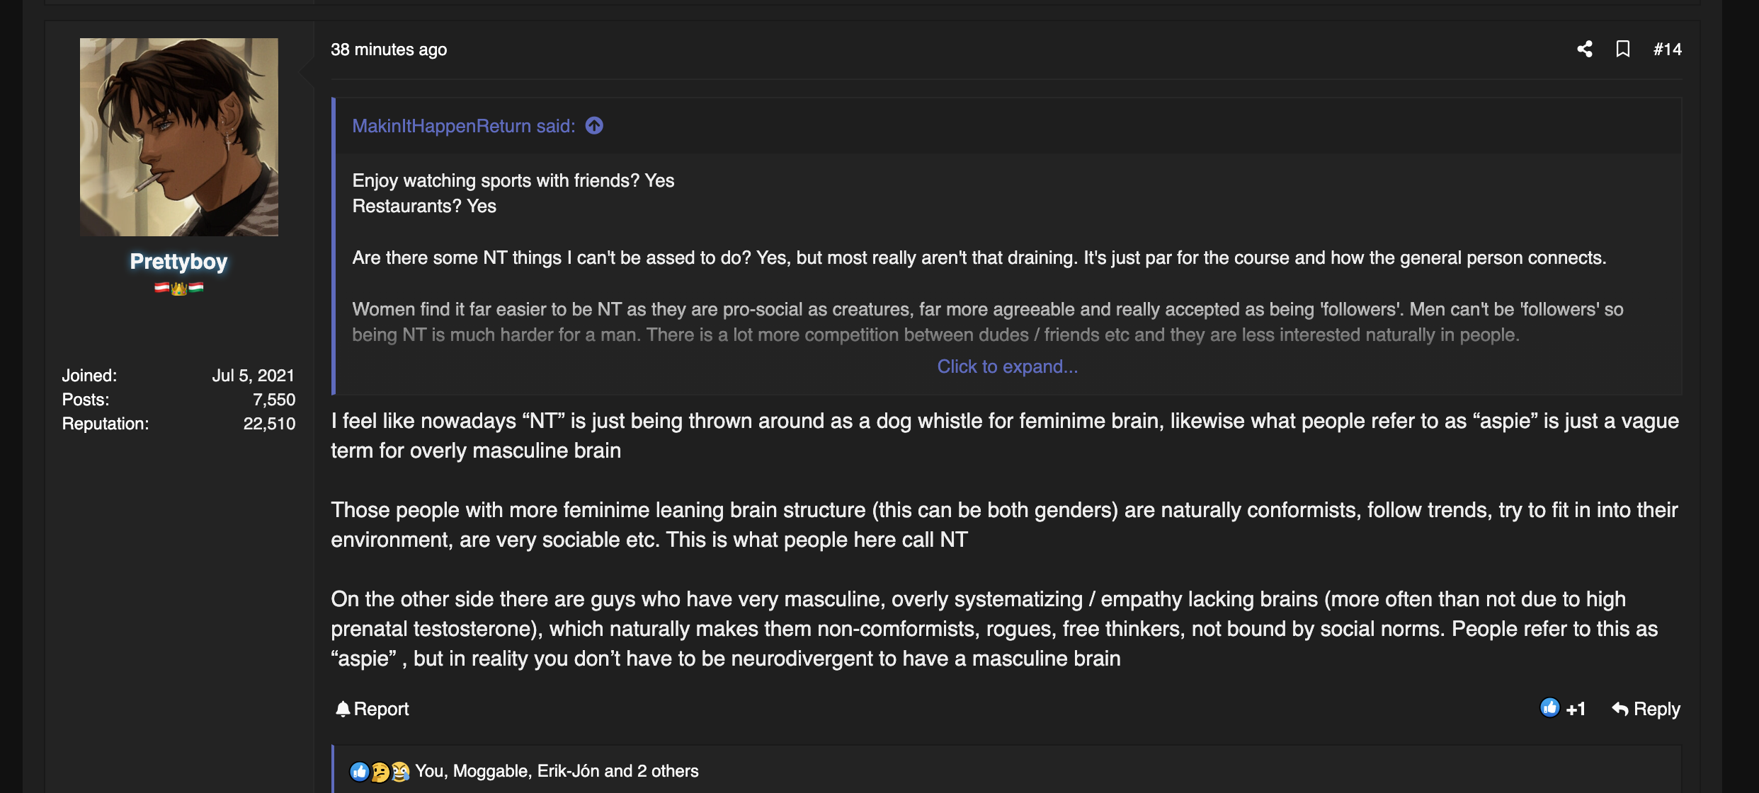Bookmark this post with bookmark icon

click(x=1622, y=49)
